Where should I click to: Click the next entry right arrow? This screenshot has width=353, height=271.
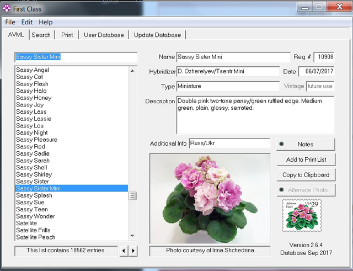pyautogui.click(x=133, y=251)
